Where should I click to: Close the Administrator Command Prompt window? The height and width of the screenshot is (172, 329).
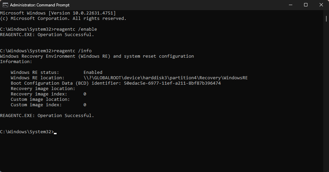321,5
